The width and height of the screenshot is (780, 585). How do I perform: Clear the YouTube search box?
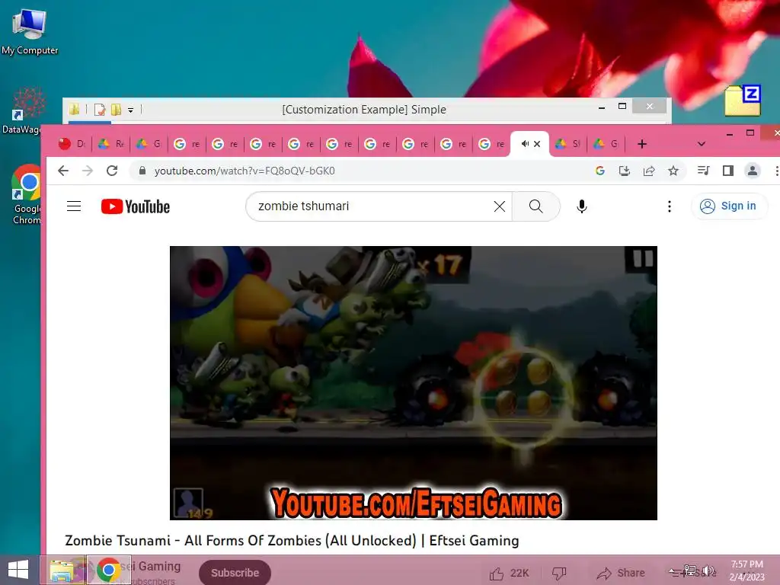[x=500, y=206]
